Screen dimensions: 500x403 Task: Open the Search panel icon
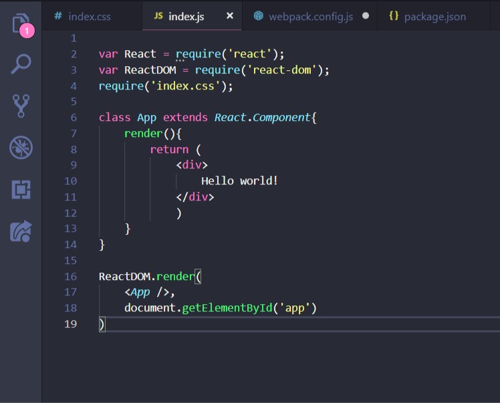(21, 64)
